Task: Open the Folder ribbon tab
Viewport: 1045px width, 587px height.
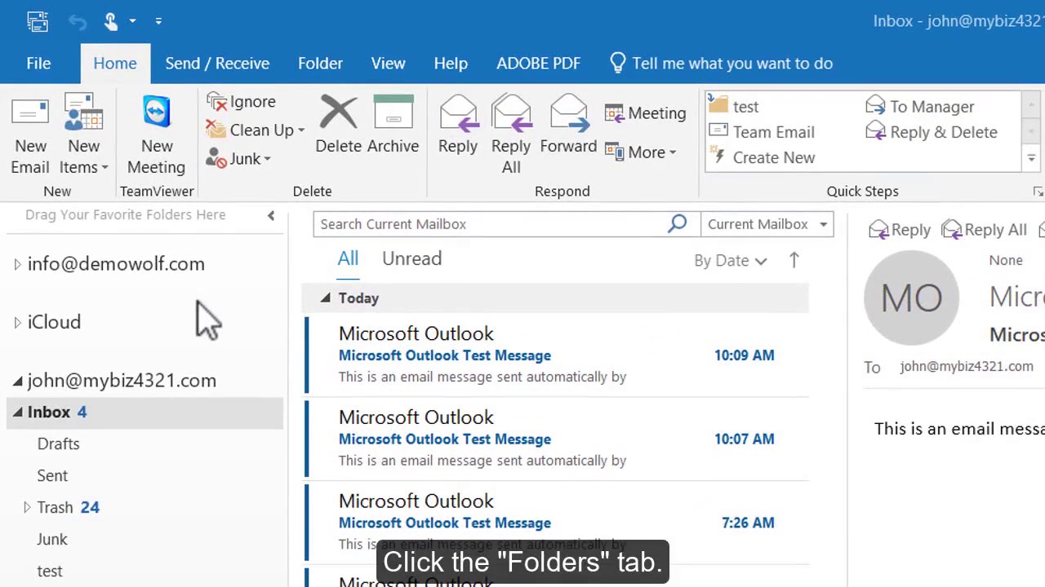Action: click(320, 64)
